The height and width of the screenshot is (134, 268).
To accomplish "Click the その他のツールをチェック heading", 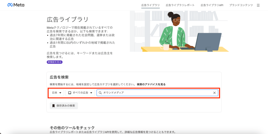I will point(72,128).
